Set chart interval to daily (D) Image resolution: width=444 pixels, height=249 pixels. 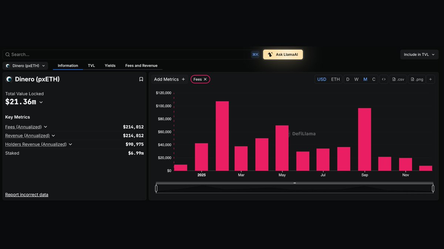pyautogui.click(x=348, y=79)
